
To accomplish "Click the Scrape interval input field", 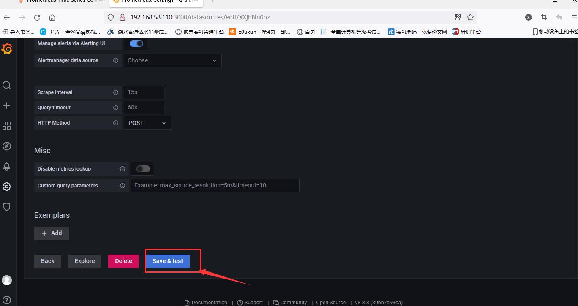I will (144, 92).
